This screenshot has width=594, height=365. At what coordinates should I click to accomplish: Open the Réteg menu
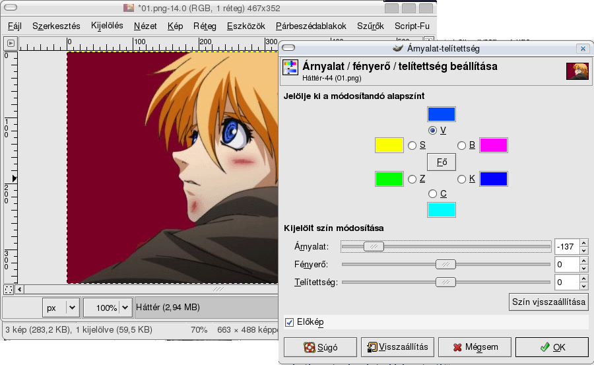click(x=205, y=26)
